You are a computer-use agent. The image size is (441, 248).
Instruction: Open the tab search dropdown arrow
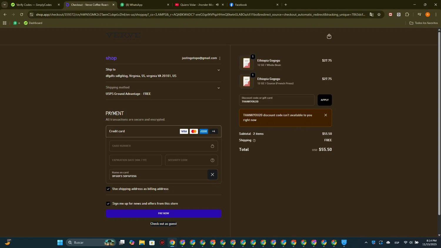[x=4, y=5]
